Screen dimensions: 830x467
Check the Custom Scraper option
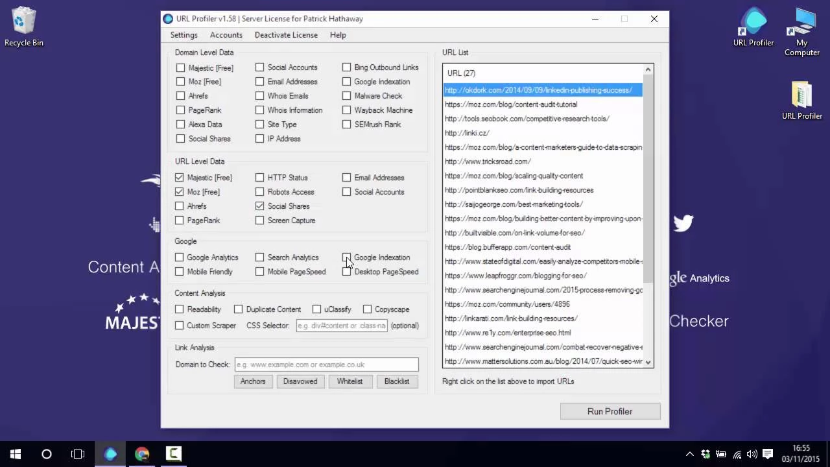click(179, 326)
